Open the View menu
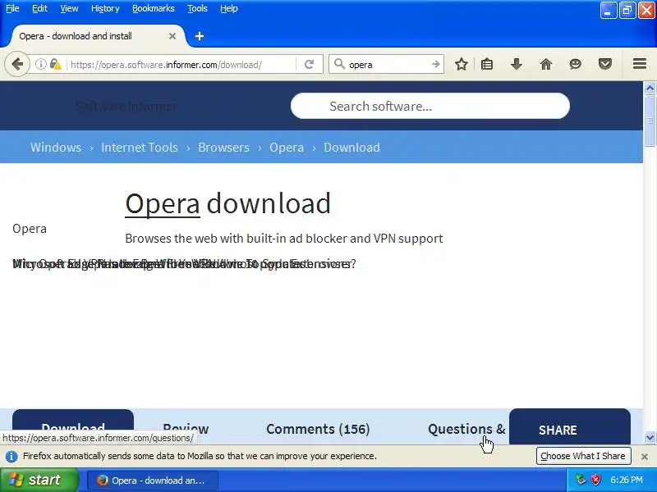This screenshot has width=657, height=492. click(69, 8)
